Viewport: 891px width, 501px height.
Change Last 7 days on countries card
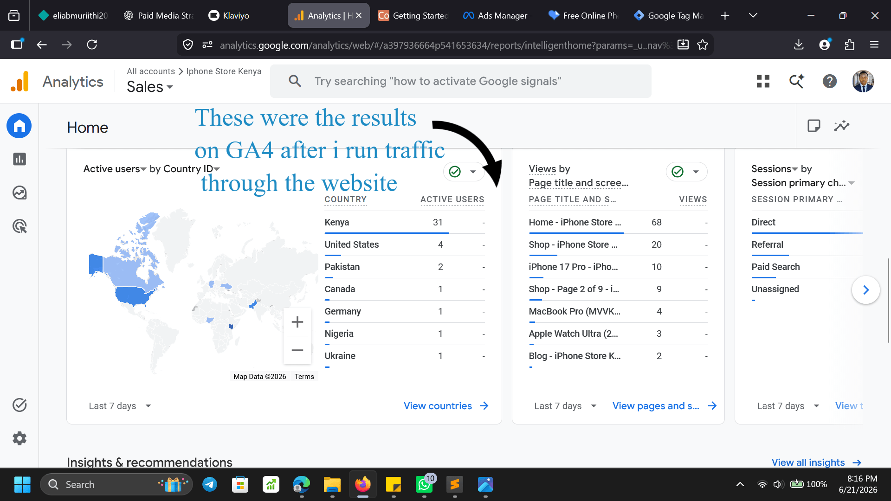tap(120, 406)
